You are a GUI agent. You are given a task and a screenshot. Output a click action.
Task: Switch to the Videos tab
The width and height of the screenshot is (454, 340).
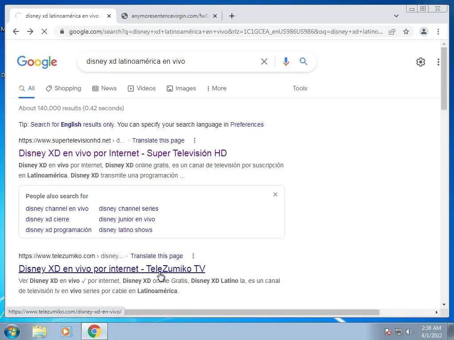pyautogui.click(x=141, y=89)
